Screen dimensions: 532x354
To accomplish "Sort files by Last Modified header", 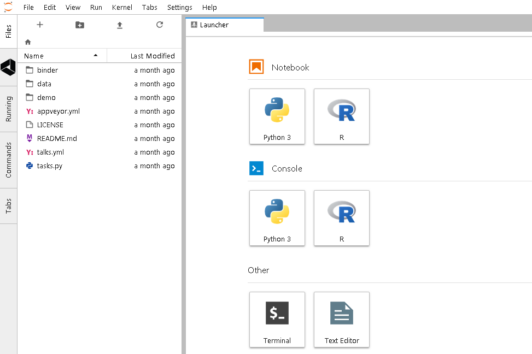I will pyautogui.click(x=144, y=56).
